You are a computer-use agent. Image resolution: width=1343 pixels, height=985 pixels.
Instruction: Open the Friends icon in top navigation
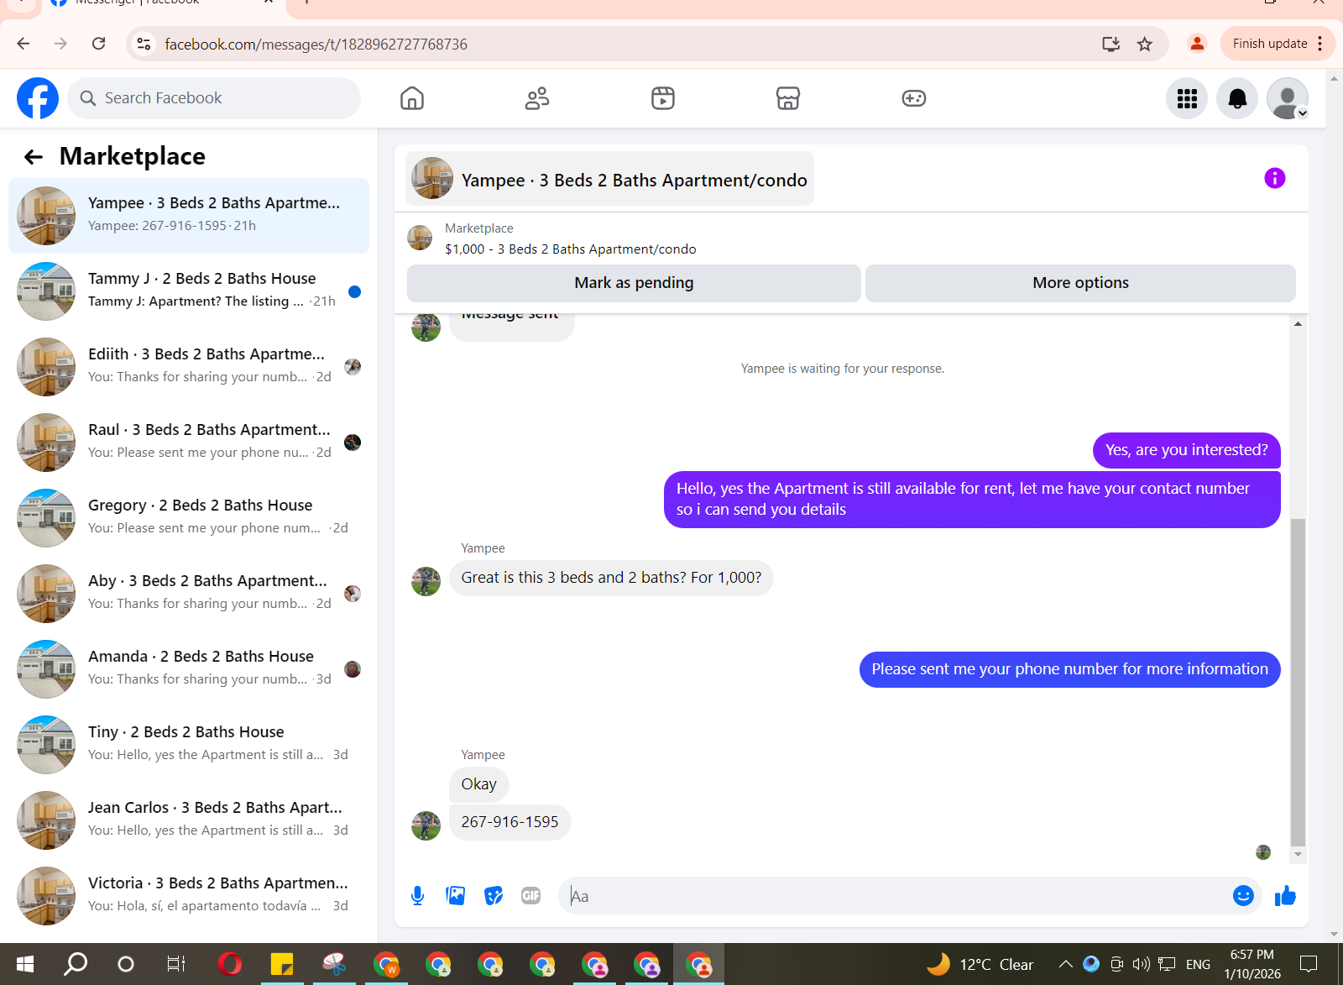click(x=537, y=98)
